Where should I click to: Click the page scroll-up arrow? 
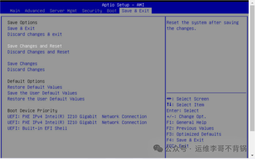coord(252,3)
